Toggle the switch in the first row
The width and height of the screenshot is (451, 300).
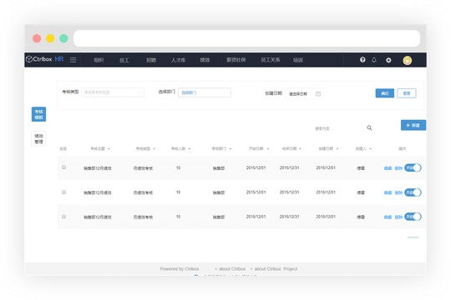click(413, 167)
